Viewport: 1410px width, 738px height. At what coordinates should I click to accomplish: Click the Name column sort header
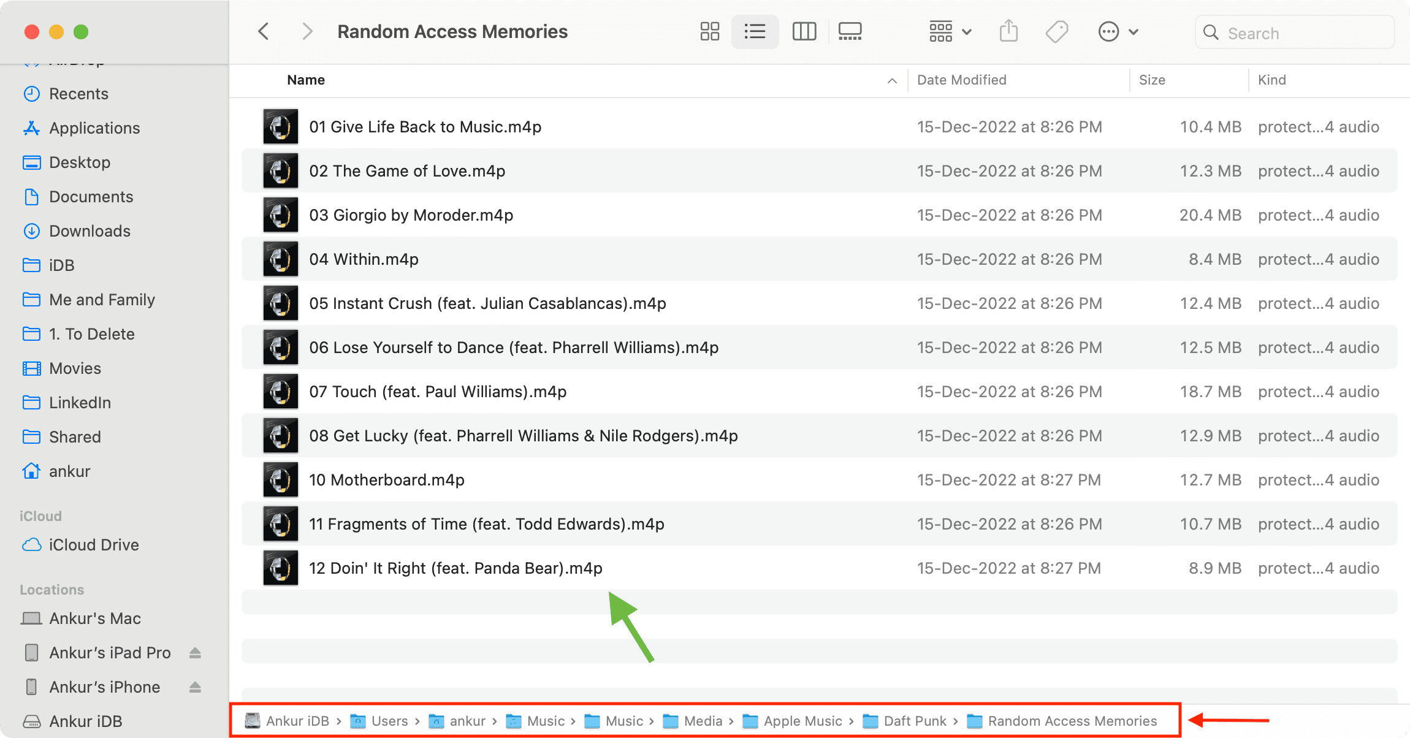click(x=307, y=79)
